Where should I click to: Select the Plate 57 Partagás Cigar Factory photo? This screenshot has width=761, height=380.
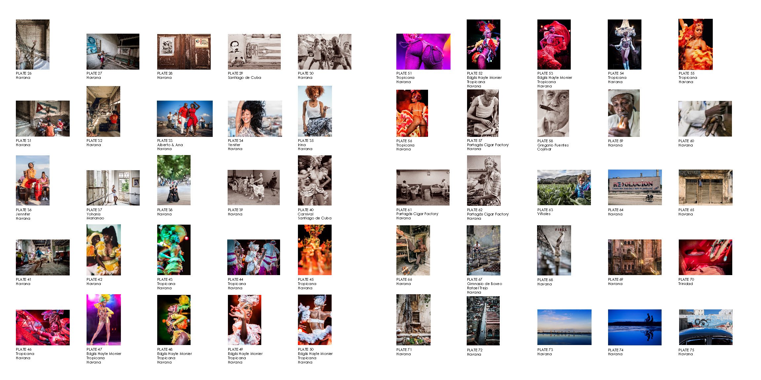click(x=483, y=113)
